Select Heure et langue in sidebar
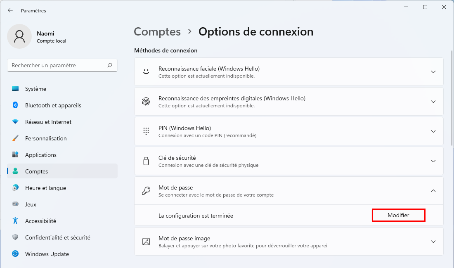The width and height of the screenshot is (454, 268). tap(62, 188)
